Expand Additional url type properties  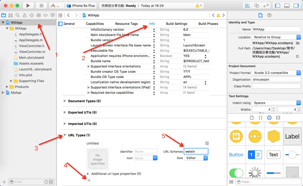click(88, 174)
